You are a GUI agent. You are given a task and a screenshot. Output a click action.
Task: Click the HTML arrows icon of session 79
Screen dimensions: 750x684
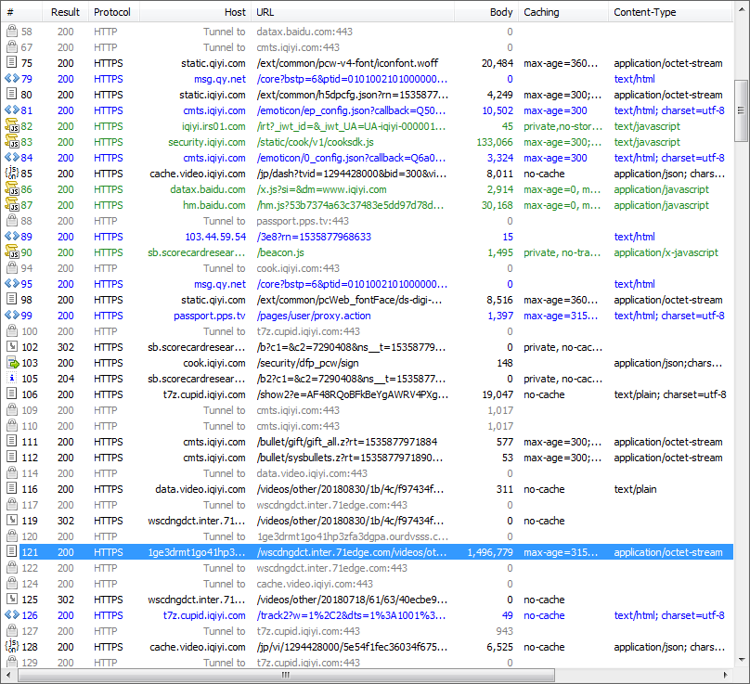click(12, 79)
